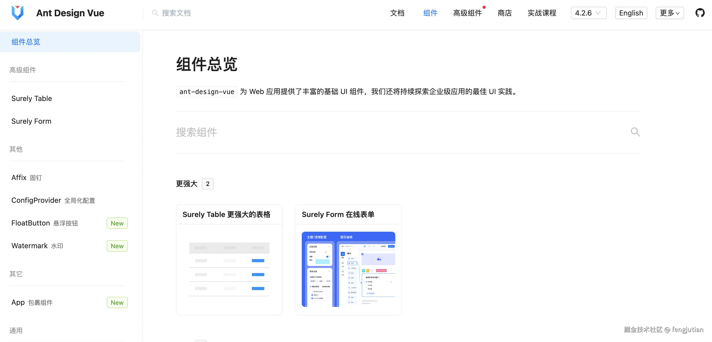The width and height of the screenshot is (712, 342).
Task: Open the GitHub repository icon
Action: pos(700,13)
